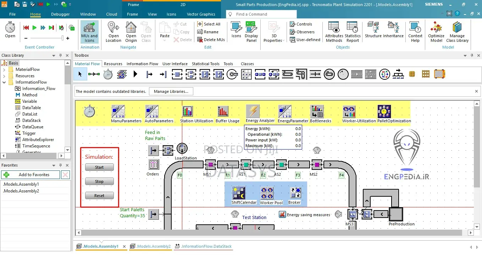Open Statistics Report
The width and height of the screenshot is (482, 258).
point(353,32)
